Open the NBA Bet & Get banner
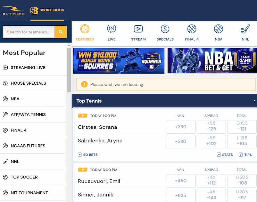The height and width of the screenshot is (202, 257). point(212,61)
